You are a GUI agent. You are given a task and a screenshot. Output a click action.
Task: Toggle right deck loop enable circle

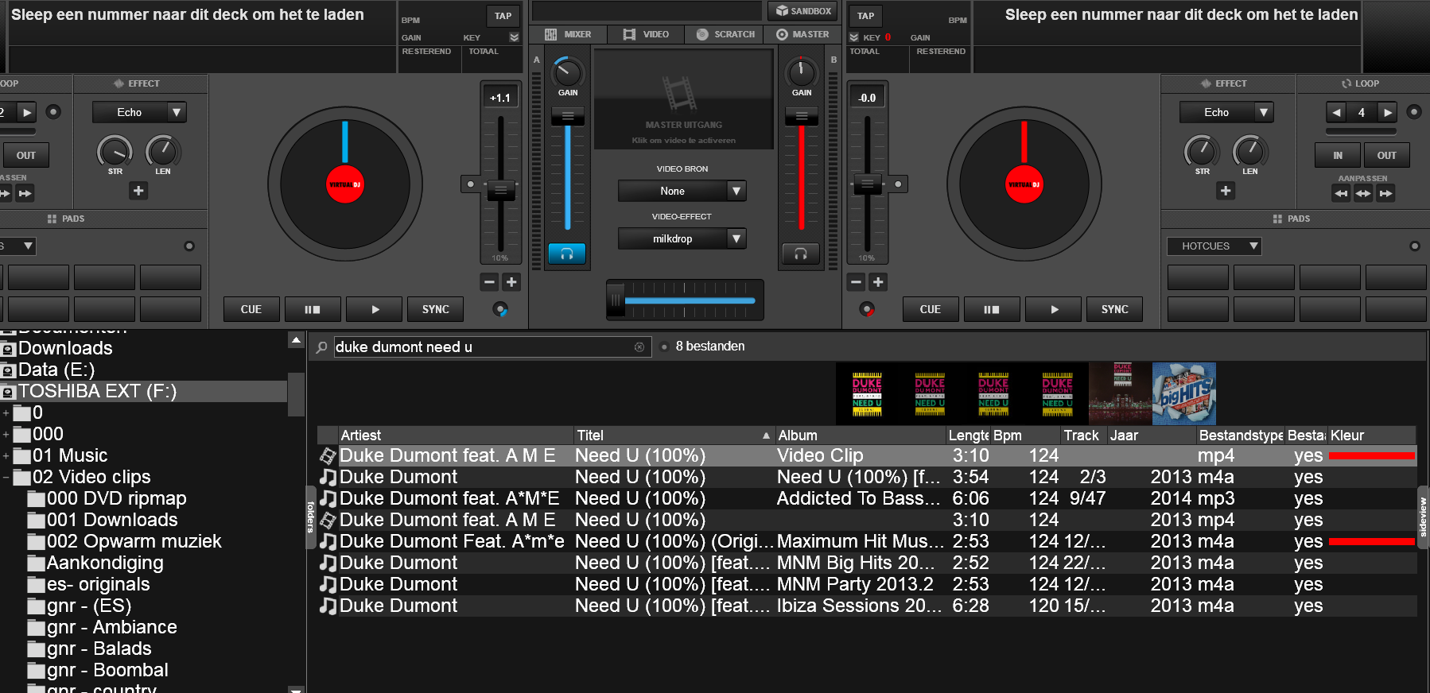pos(1414,112)
